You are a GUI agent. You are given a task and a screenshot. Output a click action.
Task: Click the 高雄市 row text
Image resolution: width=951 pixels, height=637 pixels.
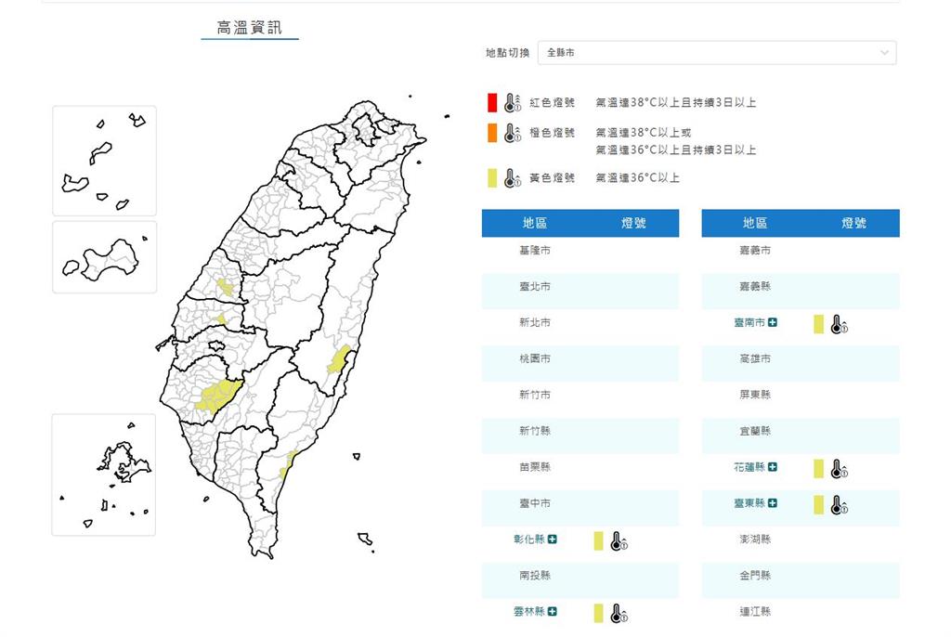tap(755, 358)
